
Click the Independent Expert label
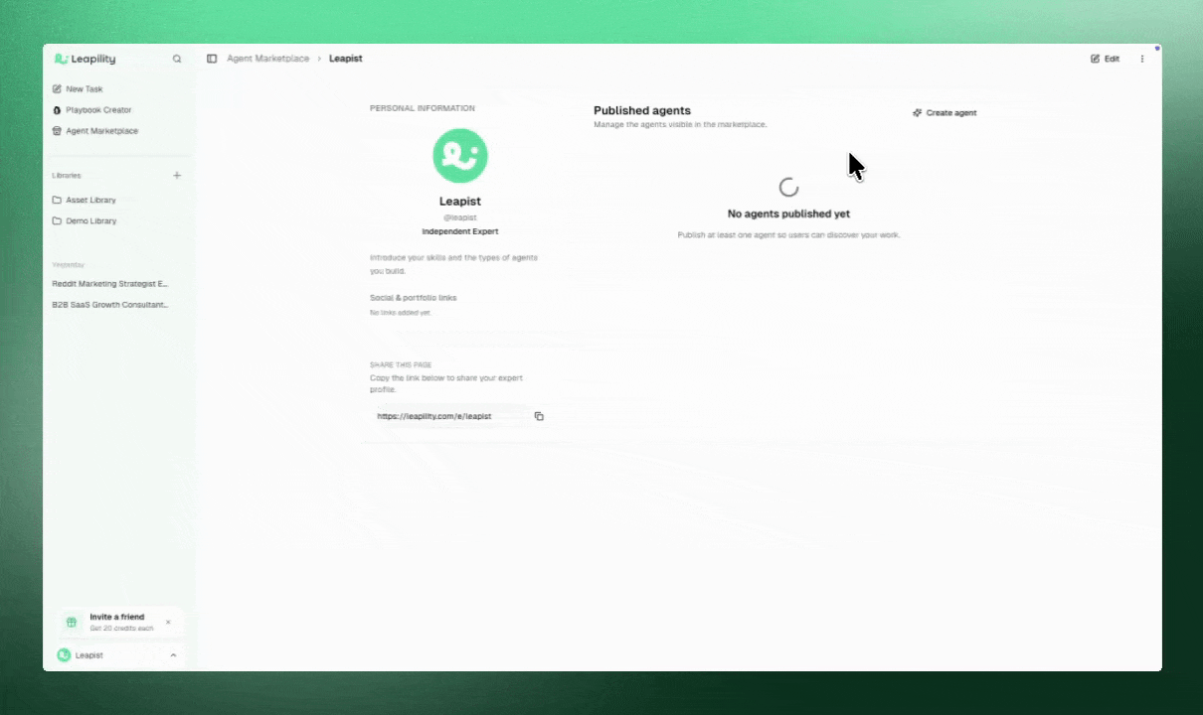pos(460,231)
